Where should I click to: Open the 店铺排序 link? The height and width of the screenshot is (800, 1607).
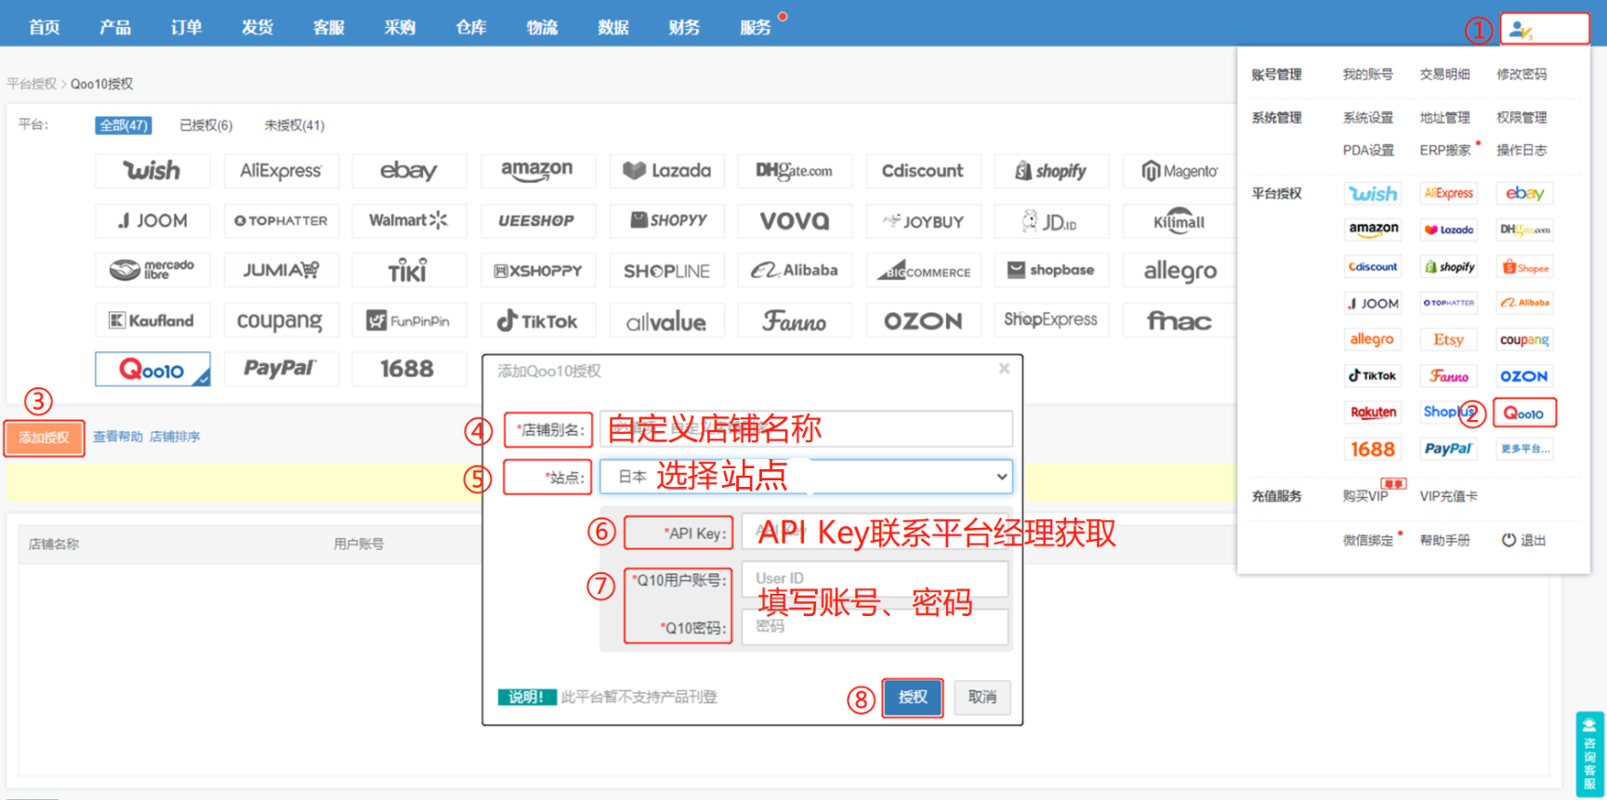click(175, 437)
